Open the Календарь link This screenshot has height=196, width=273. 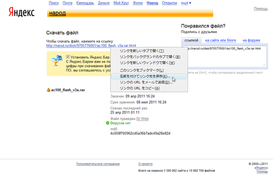click(x=85, y=3)
